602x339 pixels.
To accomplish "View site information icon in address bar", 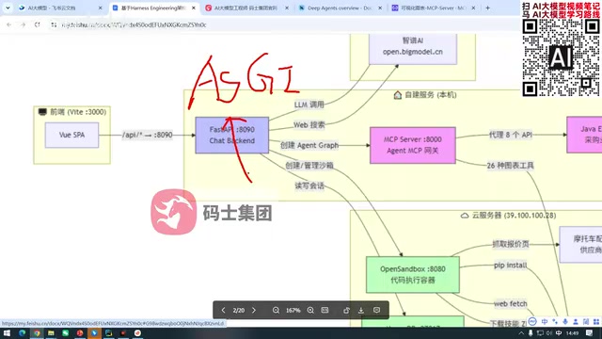I will tap(54, 24).
